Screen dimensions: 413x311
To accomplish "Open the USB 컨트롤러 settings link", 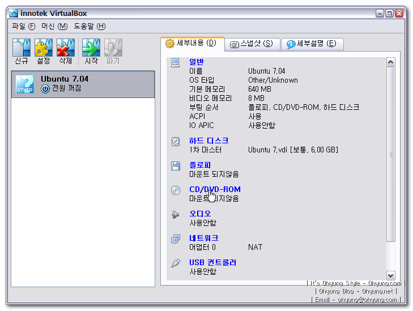I will (x=212, y=262).
